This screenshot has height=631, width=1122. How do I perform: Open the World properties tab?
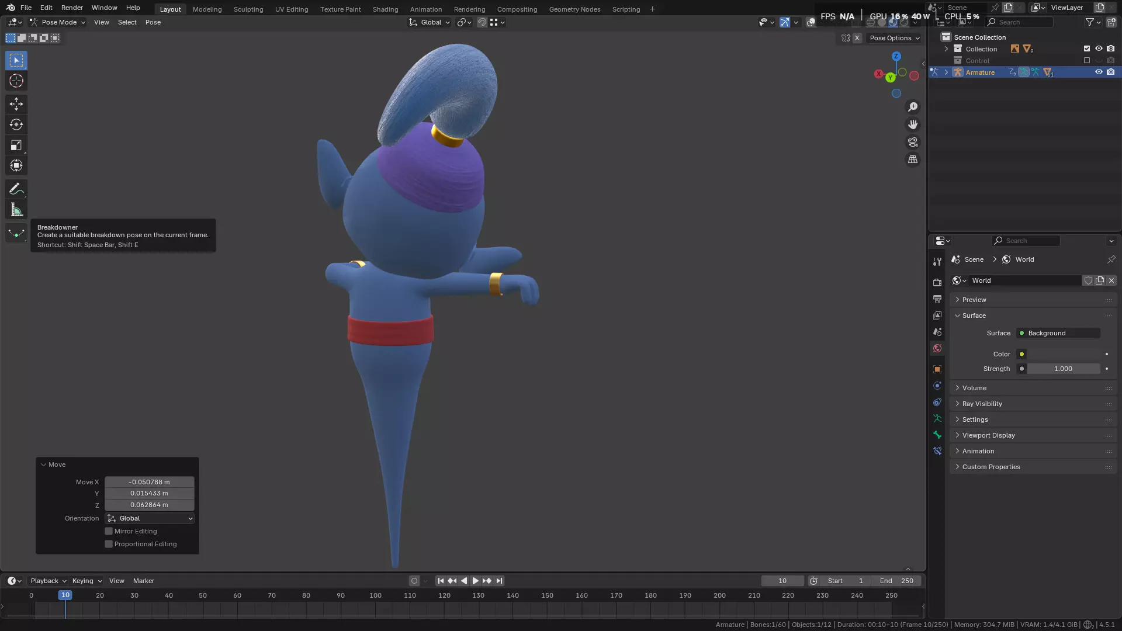pyautogui.click(x=937, y=348)
